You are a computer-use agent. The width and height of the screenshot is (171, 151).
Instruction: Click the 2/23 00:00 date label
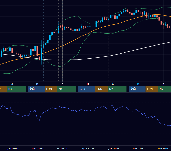(113, 148)
